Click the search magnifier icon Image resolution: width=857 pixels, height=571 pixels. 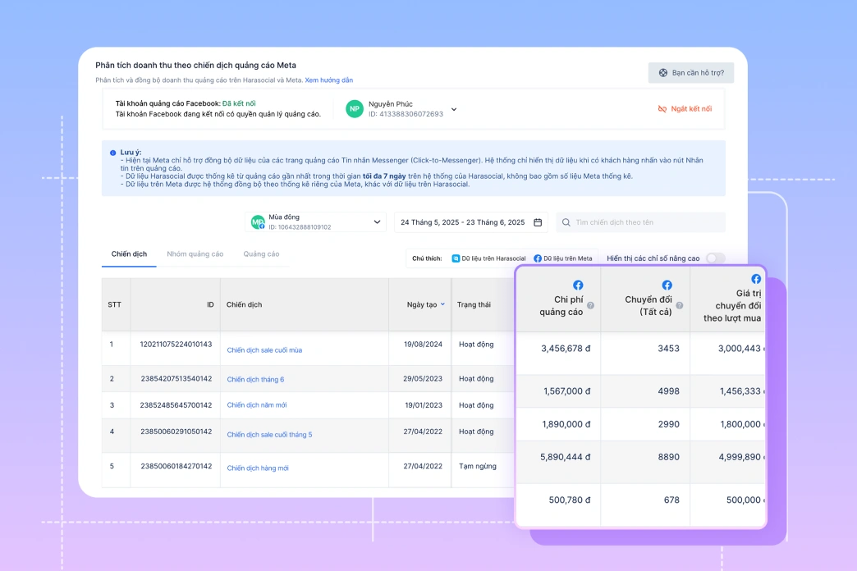(x=566, y=222)
